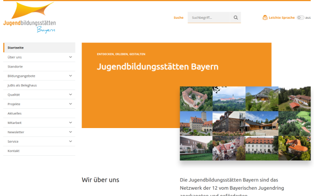Expand the Qualität submenu chevron
Image resolution: width=314 pixels, height=196 pixels.
[71, 95]
